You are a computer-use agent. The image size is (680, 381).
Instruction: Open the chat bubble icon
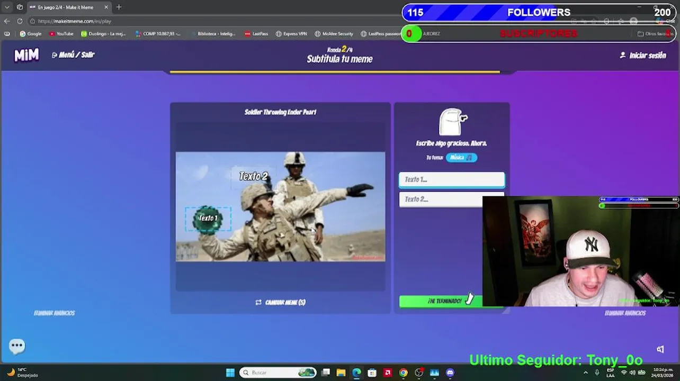point(17,346)
